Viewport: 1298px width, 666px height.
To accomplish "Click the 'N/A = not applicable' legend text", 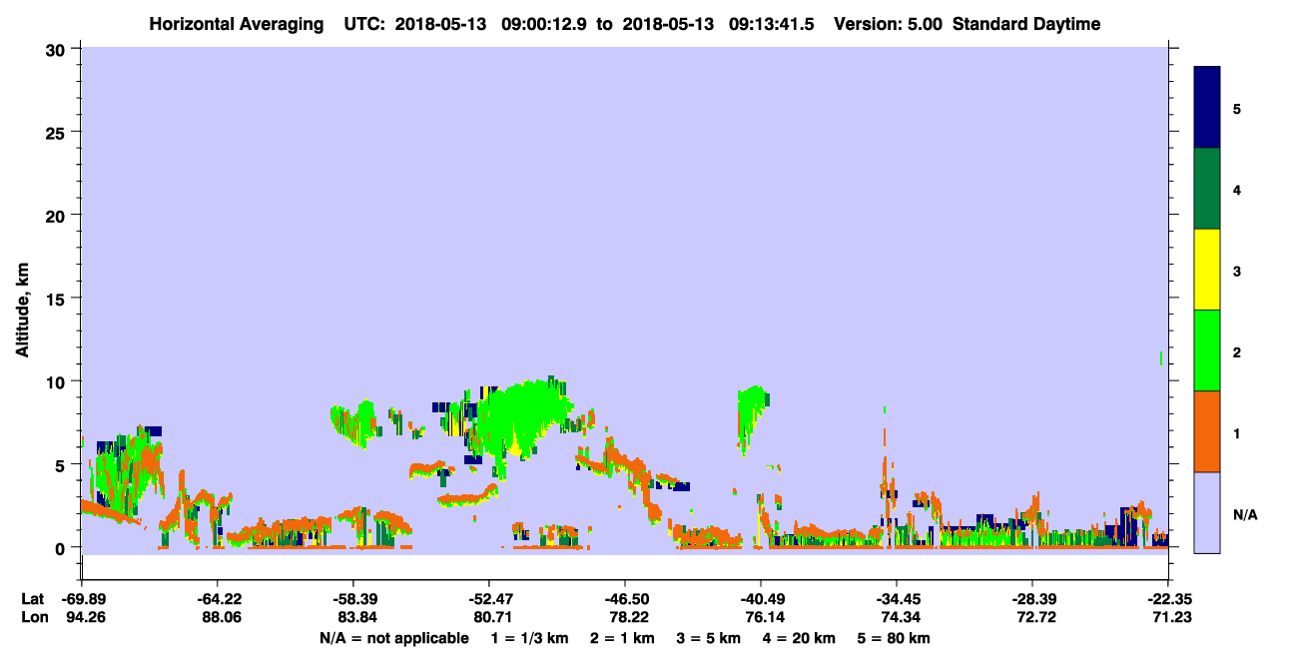I will (x=393, y=638).
